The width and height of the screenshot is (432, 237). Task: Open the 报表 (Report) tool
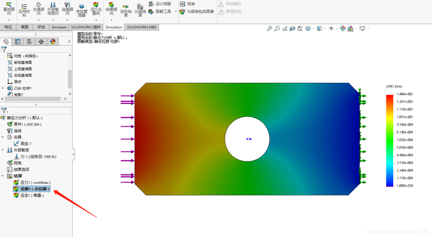tap(185, 4)
